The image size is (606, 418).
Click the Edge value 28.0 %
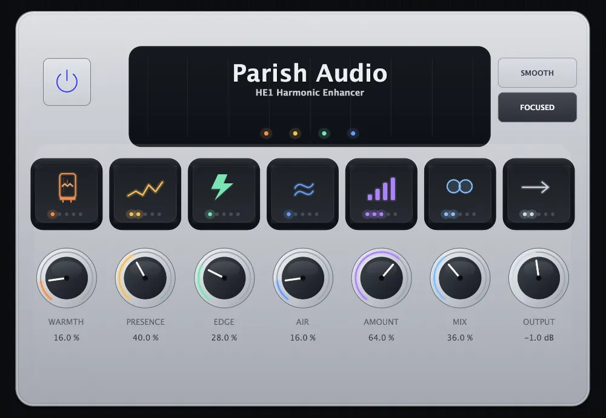224,338
